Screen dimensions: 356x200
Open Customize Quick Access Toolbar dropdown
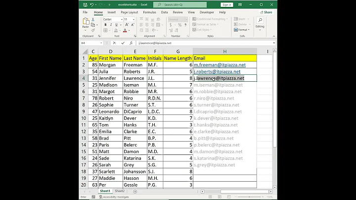109,4
